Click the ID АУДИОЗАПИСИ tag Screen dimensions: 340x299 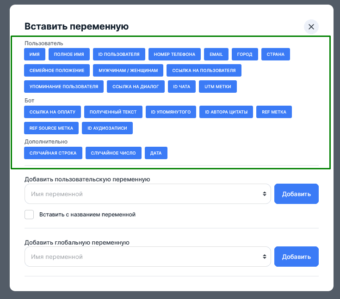pos(107,128)
